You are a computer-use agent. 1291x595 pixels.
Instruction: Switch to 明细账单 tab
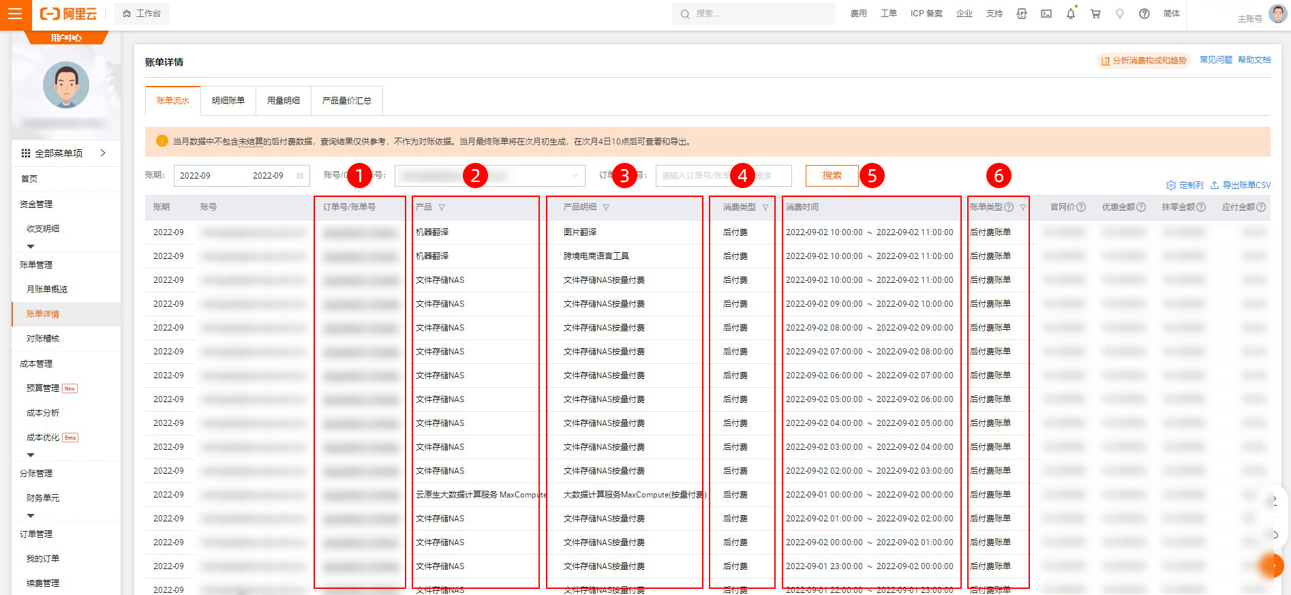pos(228,101)
